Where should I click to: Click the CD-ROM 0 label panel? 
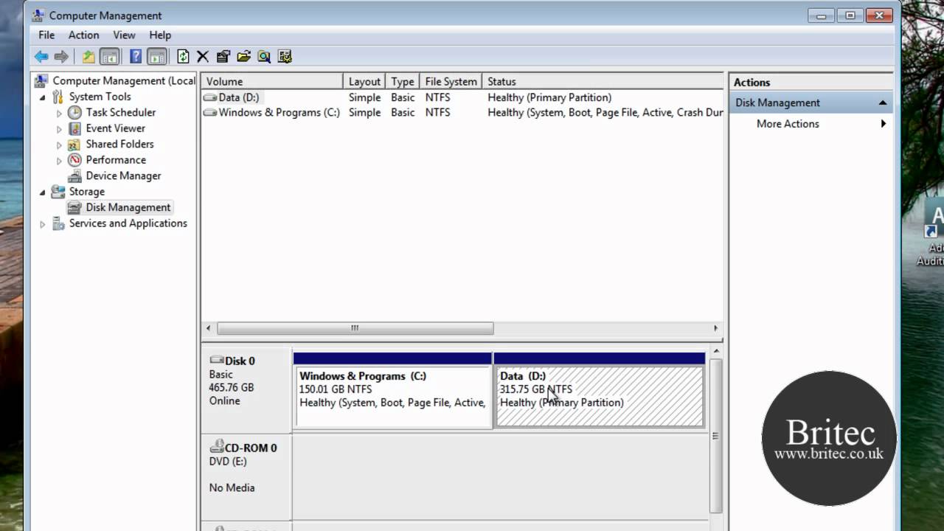[x=246, y=476]
